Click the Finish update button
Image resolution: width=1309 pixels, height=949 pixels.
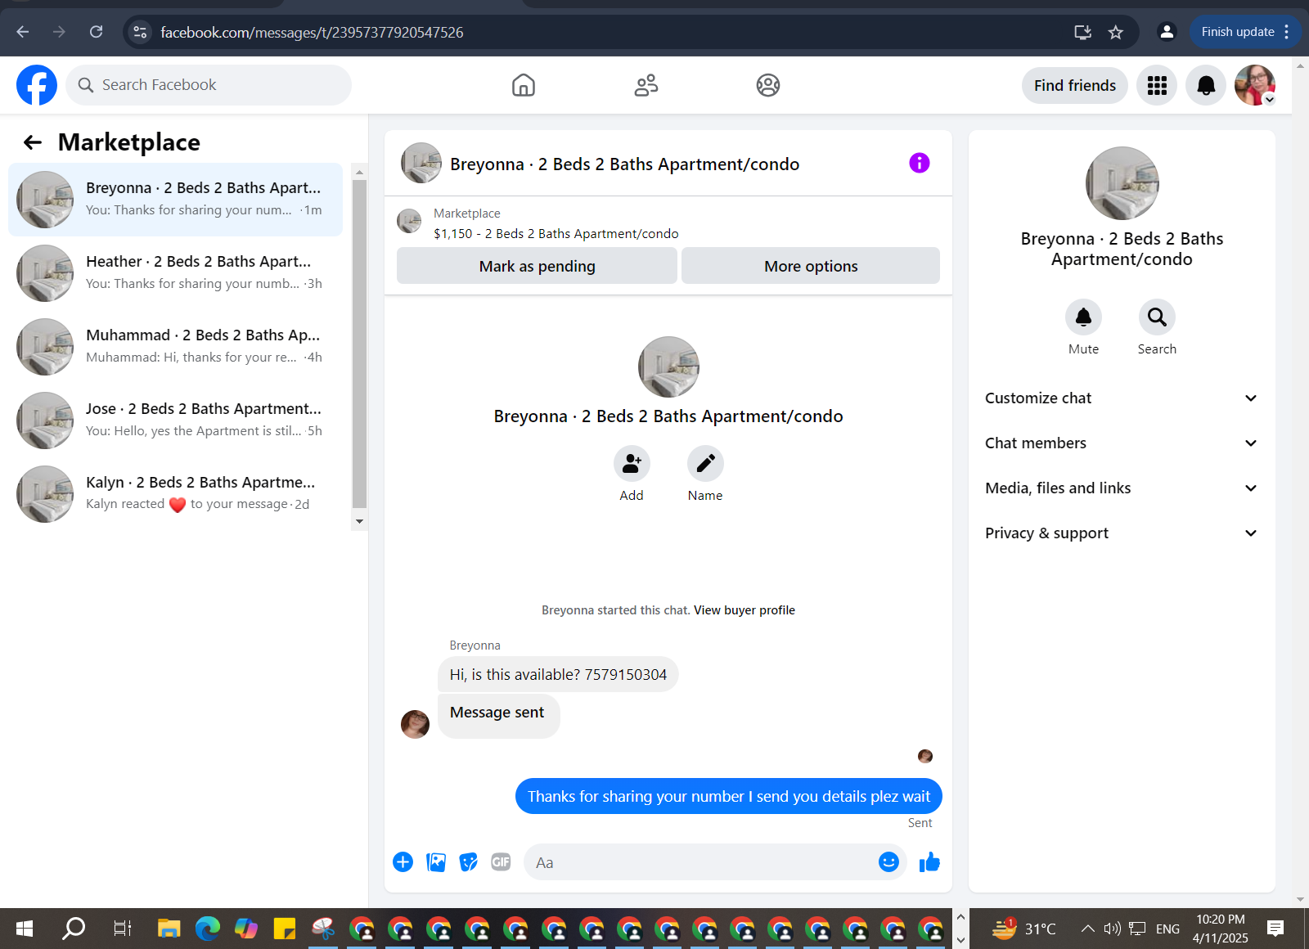click(1237, 32)
